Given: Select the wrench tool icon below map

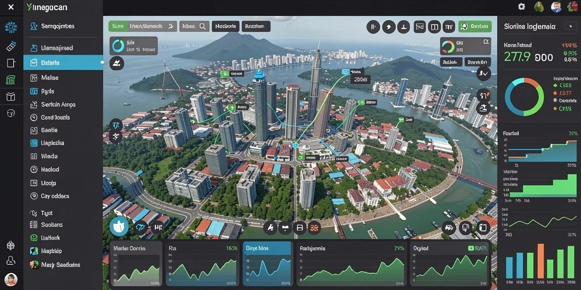Looking at the screenshot, I should tap(271, 228).
